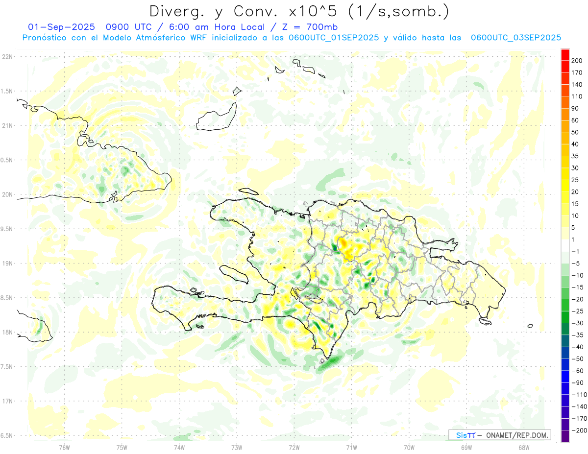Click the positive '10' colorbar label
The width and height of the screenshot is (588, 454).
click(x=576, y=215)
